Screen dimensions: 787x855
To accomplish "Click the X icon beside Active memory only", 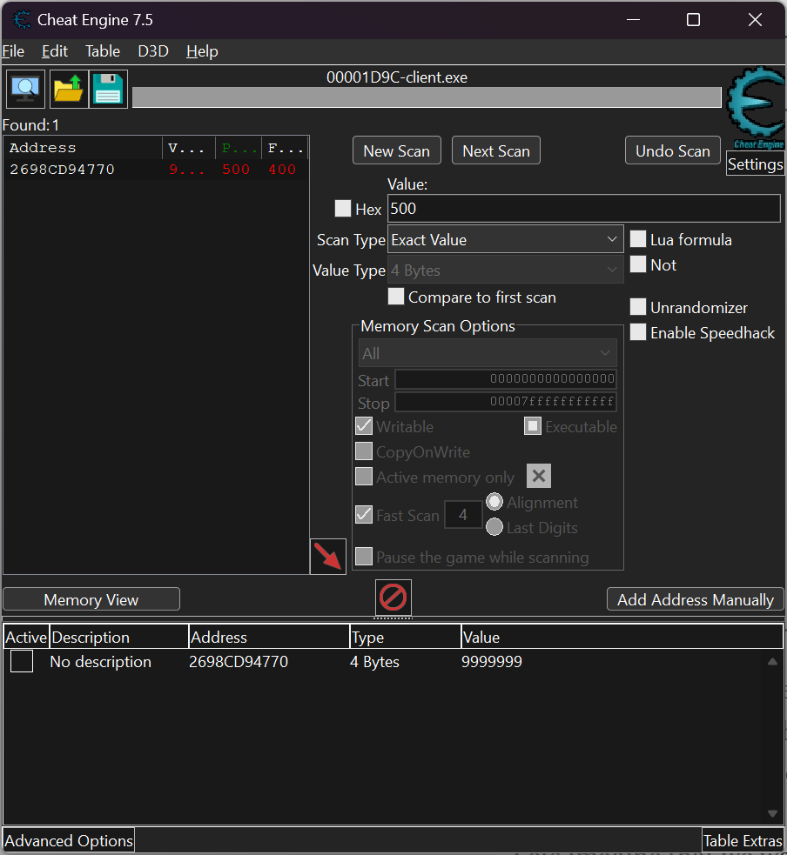I will pyautogui.click(x=539, y=476).
